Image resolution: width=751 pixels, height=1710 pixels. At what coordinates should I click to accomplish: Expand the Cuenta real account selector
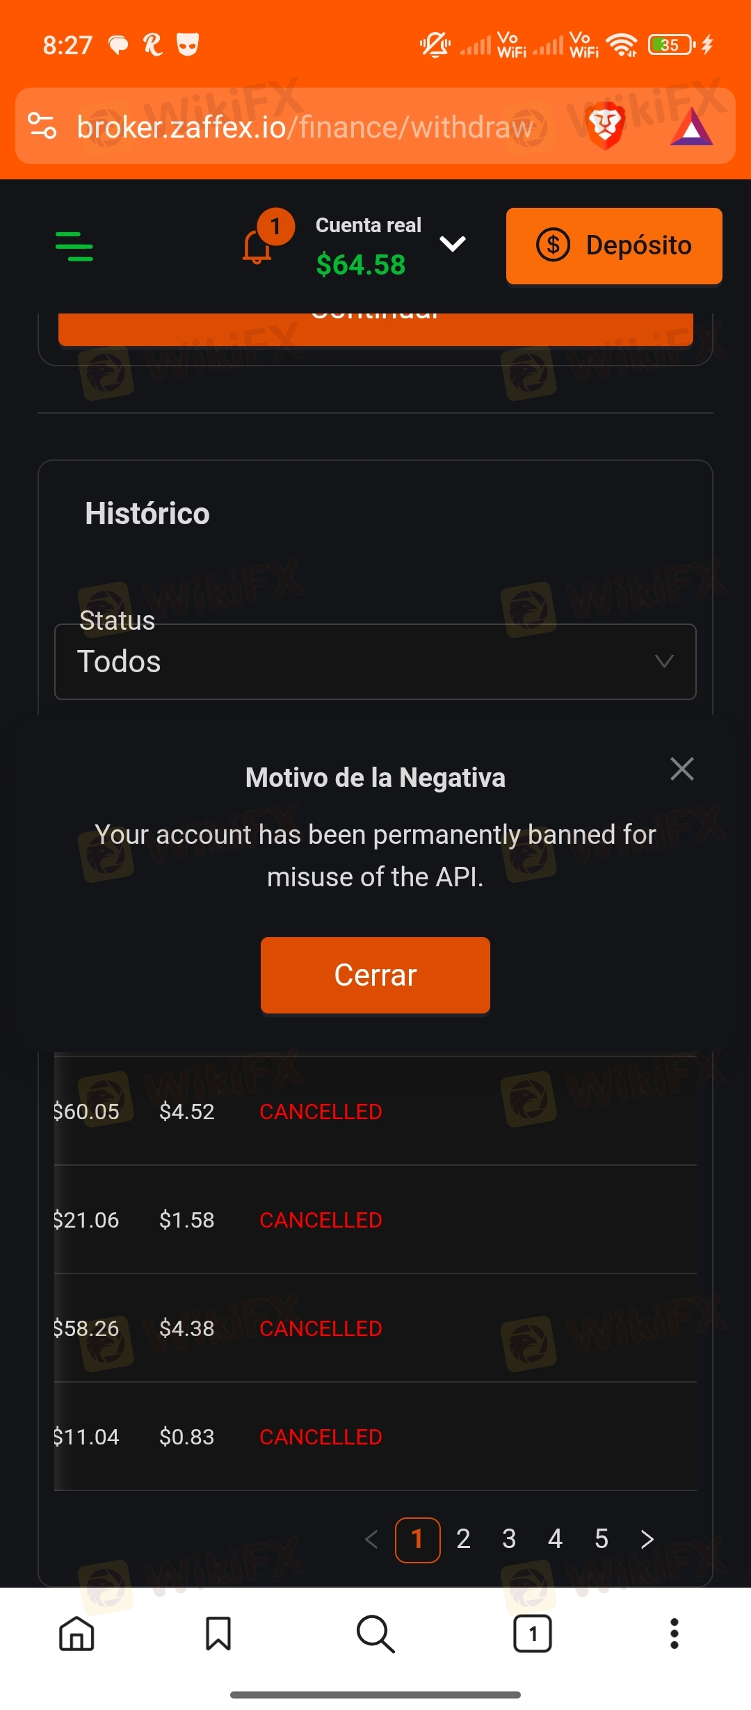click(453, 244)
